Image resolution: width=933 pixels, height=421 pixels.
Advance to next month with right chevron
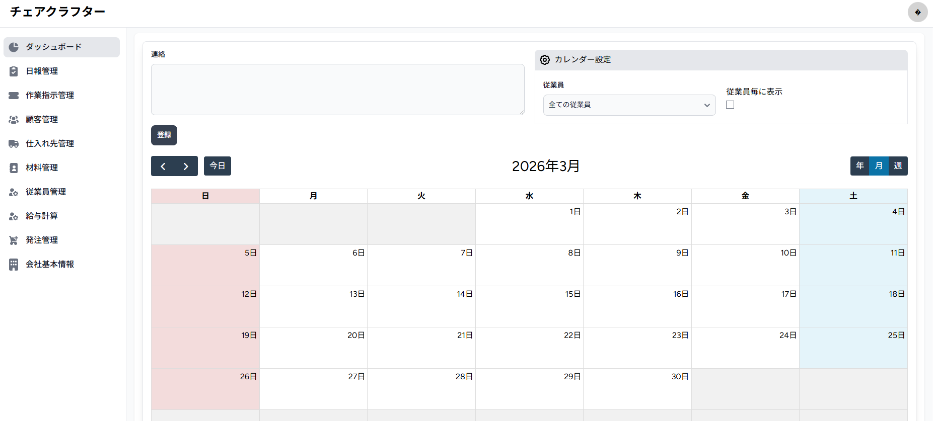[x=186, y=166]
